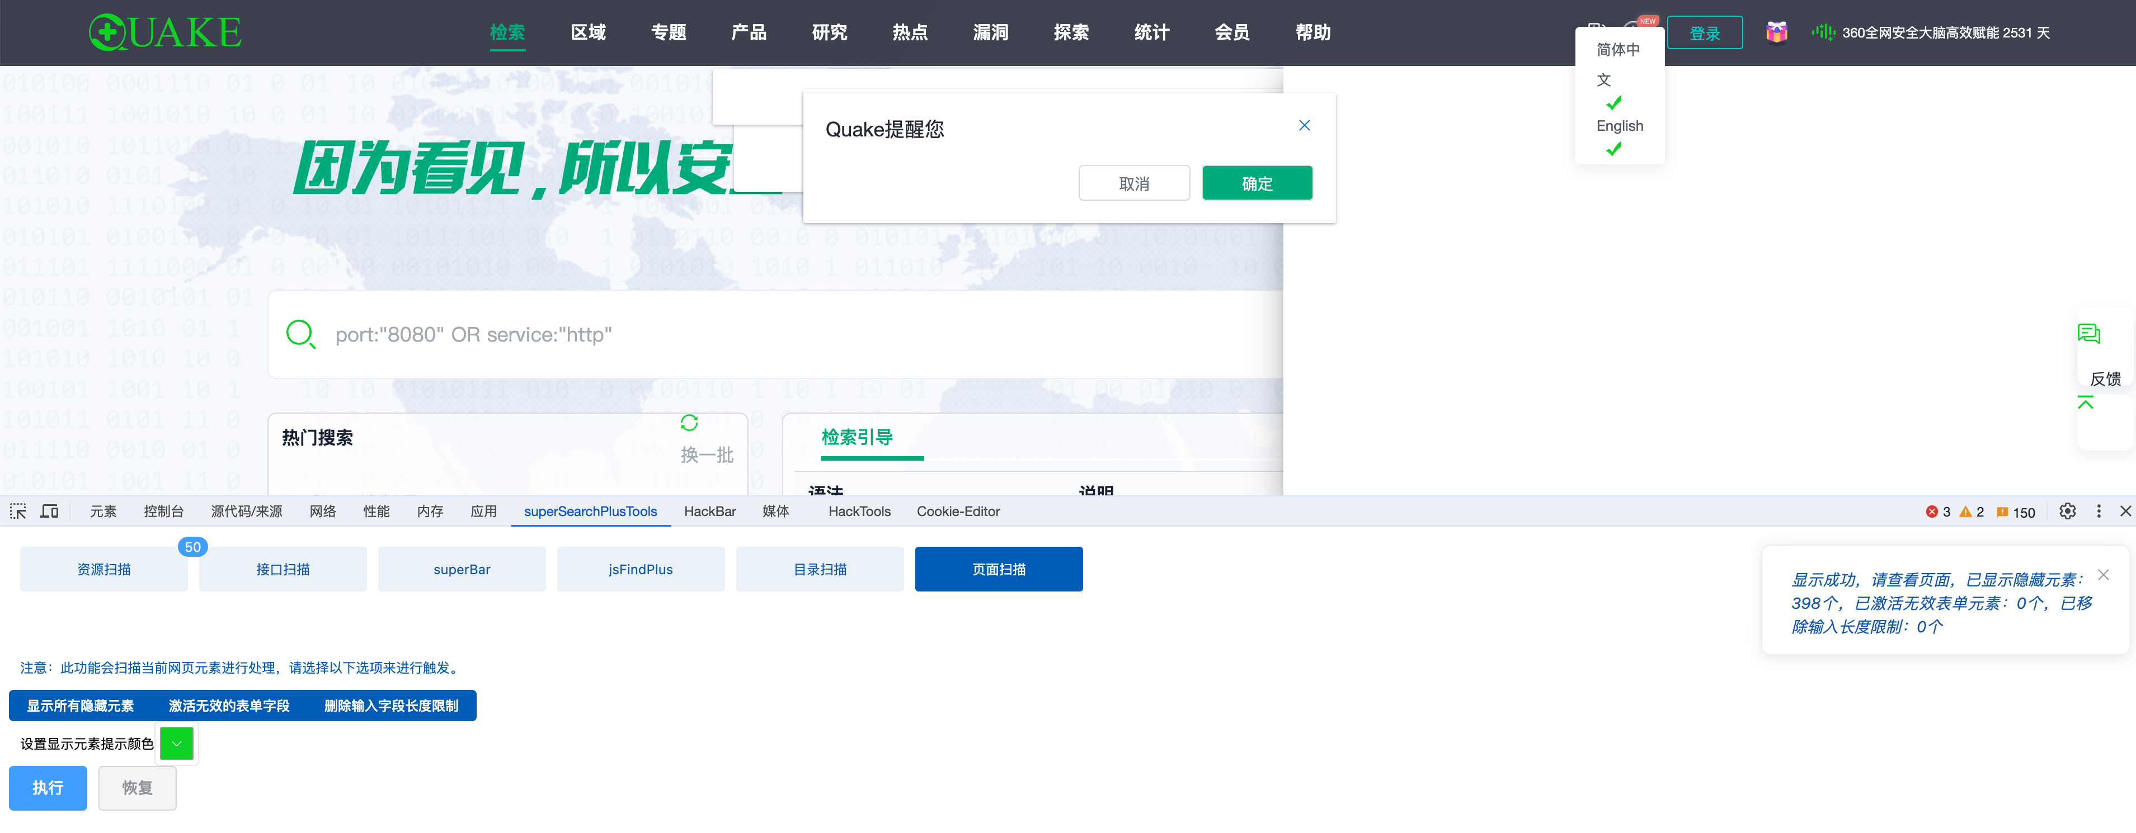The width and height of the screenshot is (2136, 833).
Task: Toggle 激活无效的表单字段 option
Action: [229, 706]
